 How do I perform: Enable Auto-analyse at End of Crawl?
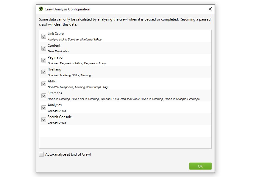pyautogui.click(x=41, y=154)
